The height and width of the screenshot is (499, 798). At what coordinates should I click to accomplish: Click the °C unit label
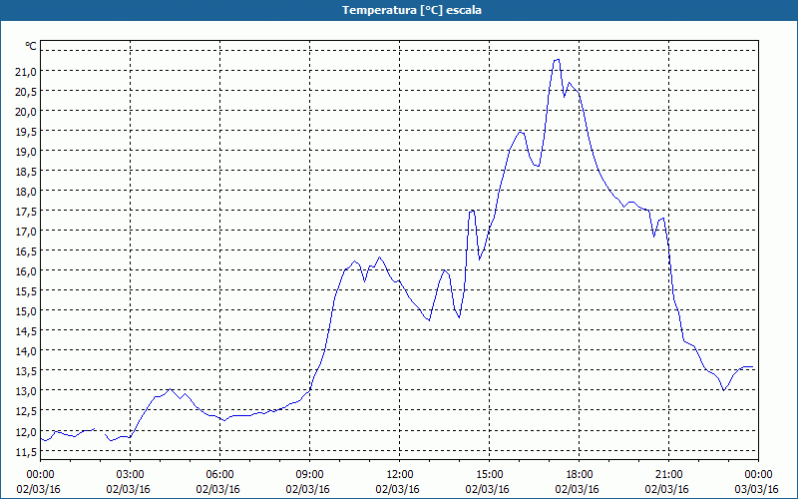31,46
